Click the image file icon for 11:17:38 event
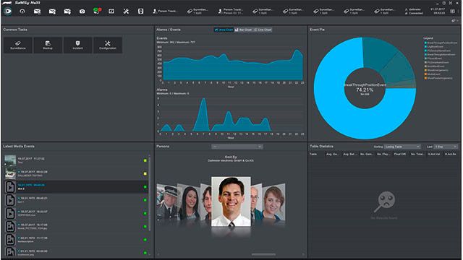The height and width of the screenshot is (260, 463). [x=10, y=240]
